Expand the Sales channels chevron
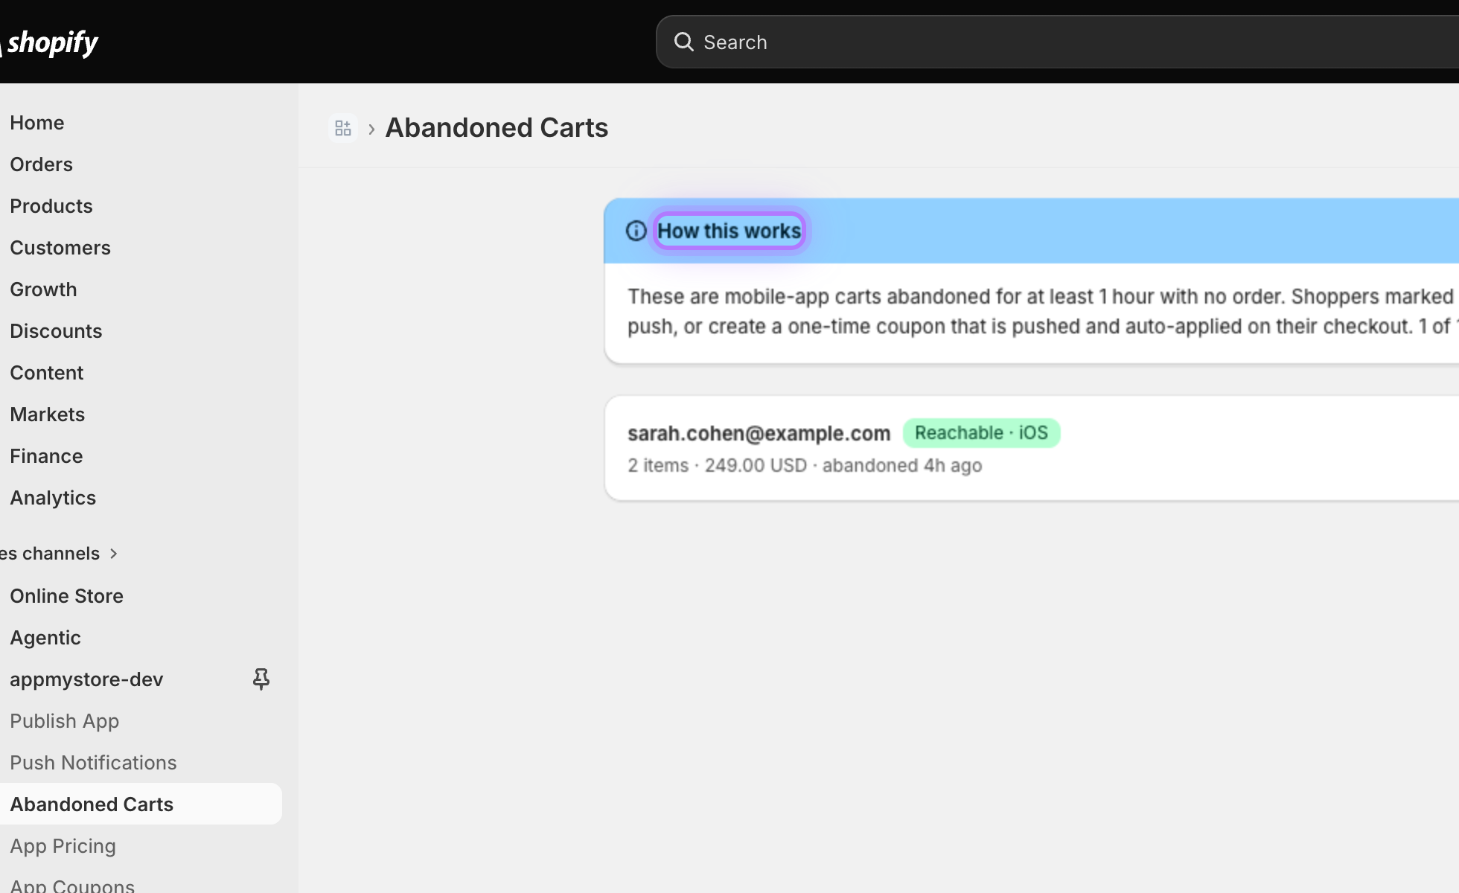 [x=113, y=553]
